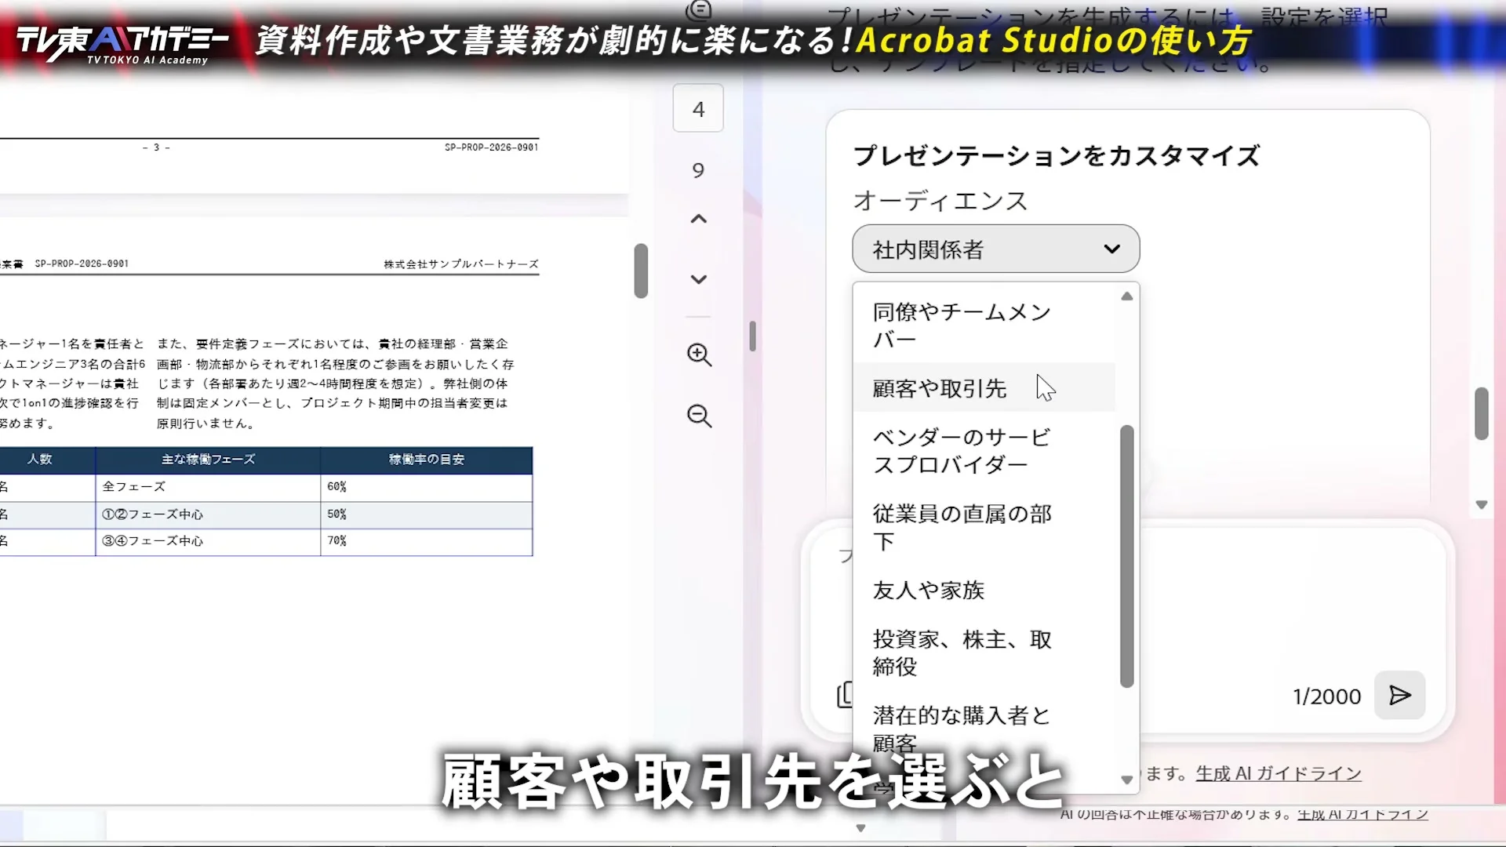Screen dimensions: 1506x847
Task: Click the 全フェーズ table cell
Action: point(208,487)
